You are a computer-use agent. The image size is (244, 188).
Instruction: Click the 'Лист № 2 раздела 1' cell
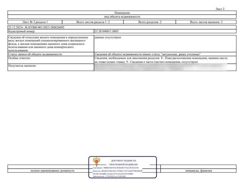(35, 22)
